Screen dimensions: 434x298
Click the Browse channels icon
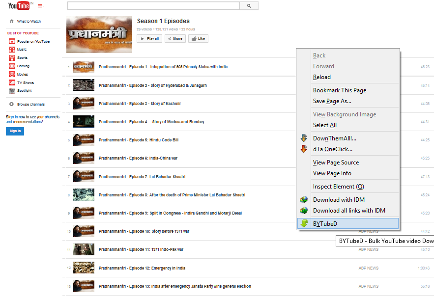point(11,104)
